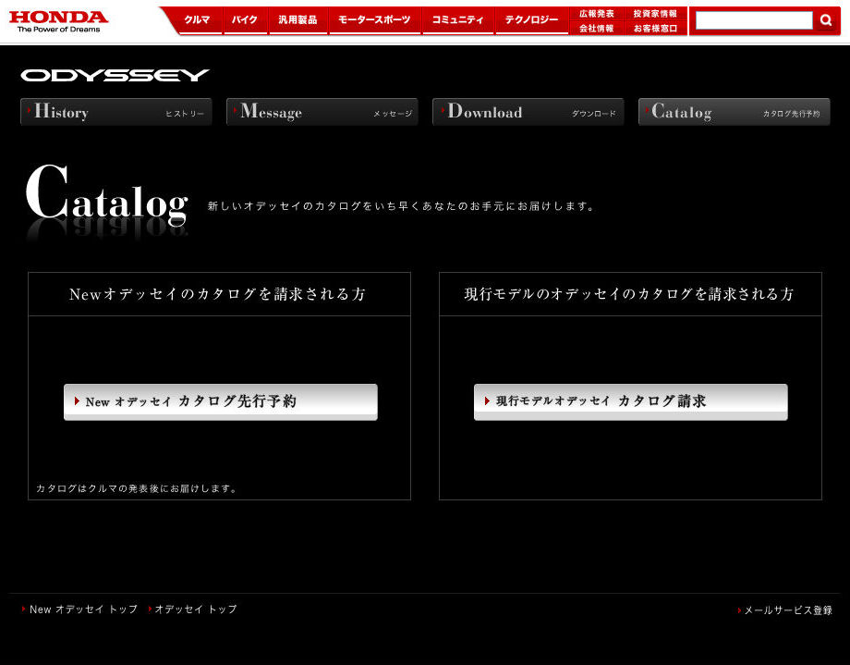Click the 現行モデルのオデッセイのカタログを請求される方 heading
The image size is (850, 665).
(629, 294)
